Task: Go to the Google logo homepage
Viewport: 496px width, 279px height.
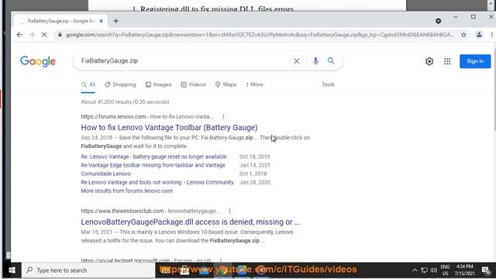Action: (x=38, y=61)
